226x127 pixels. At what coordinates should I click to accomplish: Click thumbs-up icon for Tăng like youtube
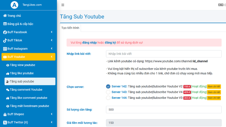pyautogui.click(x=8, y=73)
